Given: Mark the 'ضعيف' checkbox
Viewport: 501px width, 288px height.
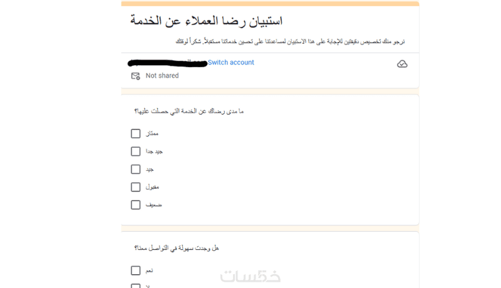Looking at the screenshot, I should pyautogui.click(x=135, y=205).
